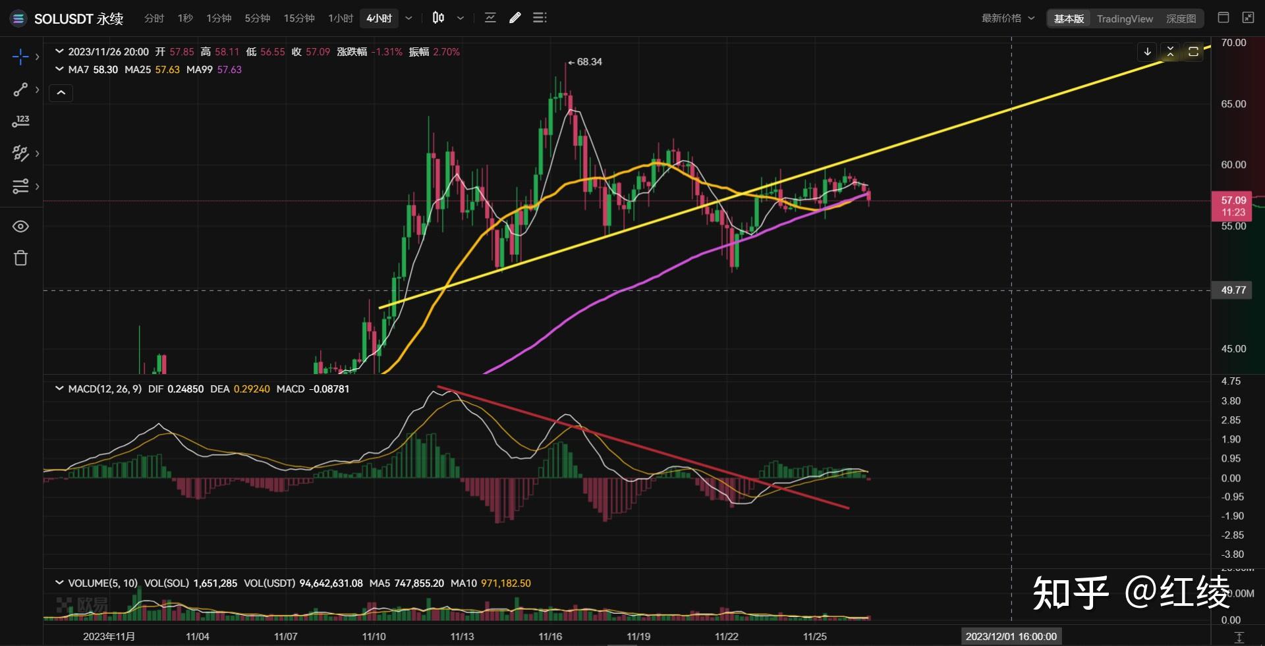Click the 2023/12/01 16:00:00 time label
Screen dimensions: 1265x646
pos(1011,636)
